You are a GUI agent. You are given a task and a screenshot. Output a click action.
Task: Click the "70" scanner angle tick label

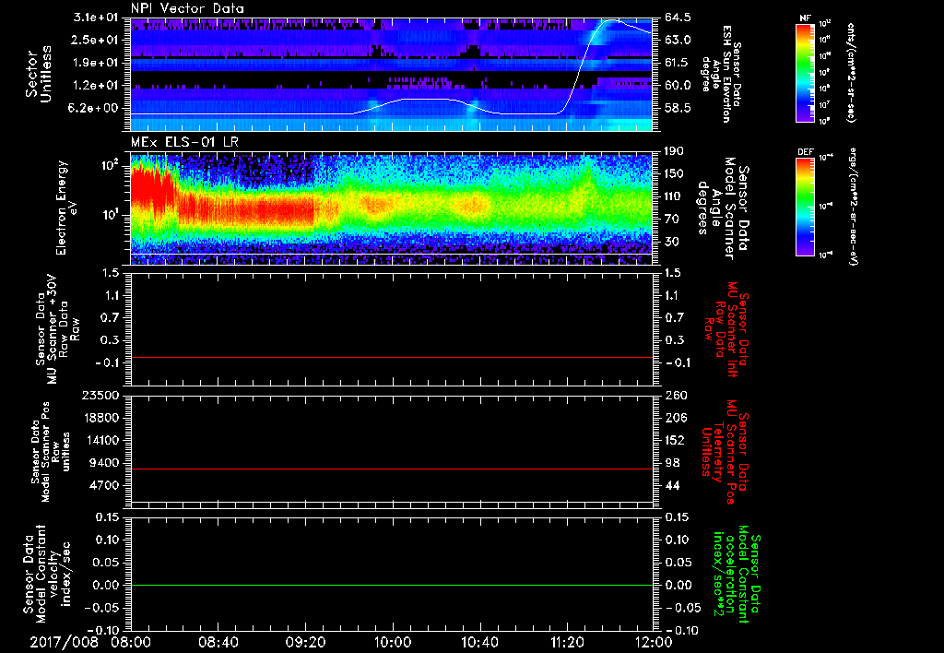click(672, 220)
